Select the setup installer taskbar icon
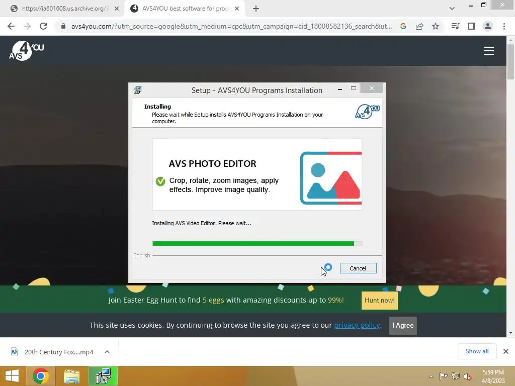The width and height of the screenshot is (515, 386). [103, 376]
